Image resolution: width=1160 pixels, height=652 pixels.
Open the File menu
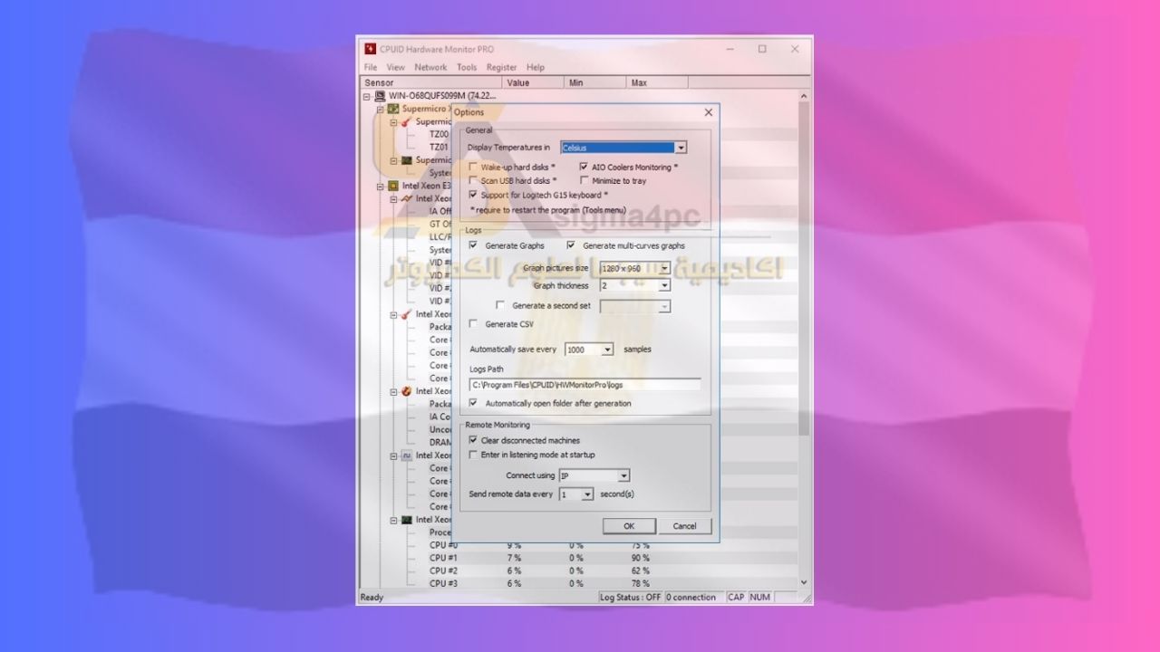click(x=371, y=67)
